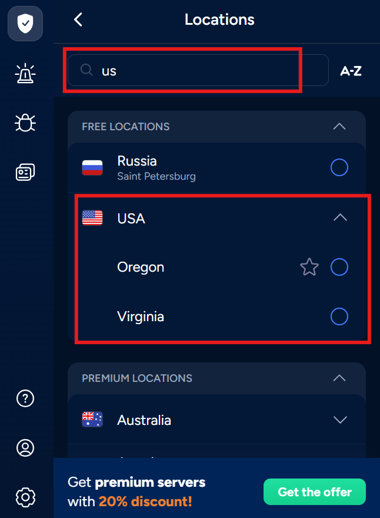380x518 pixels.
Task: Select the Virginia server radio button
Action: click(x=339, y=317)
